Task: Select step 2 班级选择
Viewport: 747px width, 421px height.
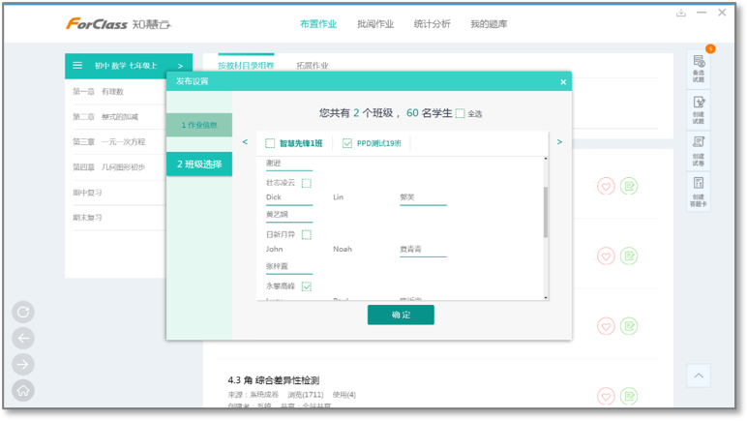Action: (x=199, y=165)
